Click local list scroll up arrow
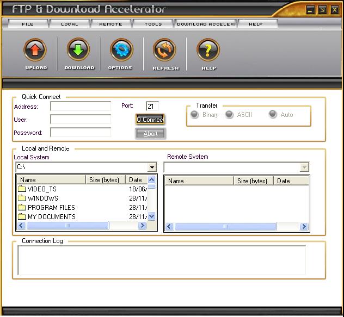 click(x=152, y=180)
